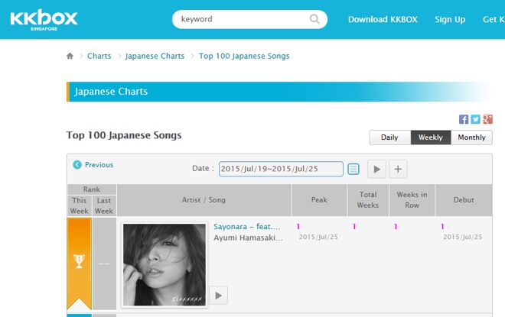Play all songs in chart
This screenshot has width=505, height=317.
coord(376,169)
